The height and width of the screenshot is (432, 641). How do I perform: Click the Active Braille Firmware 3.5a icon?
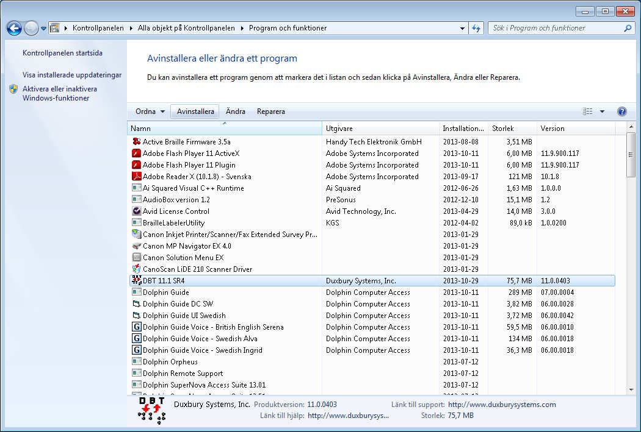click(x=137, y=141)
